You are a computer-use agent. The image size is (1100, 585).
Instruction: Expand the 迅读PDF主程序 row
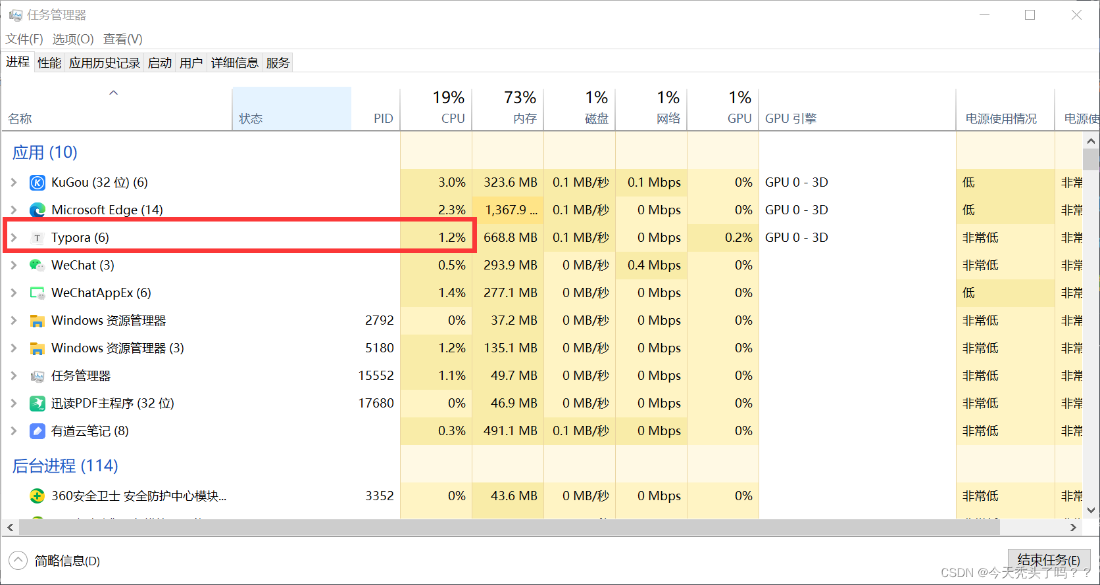pos(14,404)
